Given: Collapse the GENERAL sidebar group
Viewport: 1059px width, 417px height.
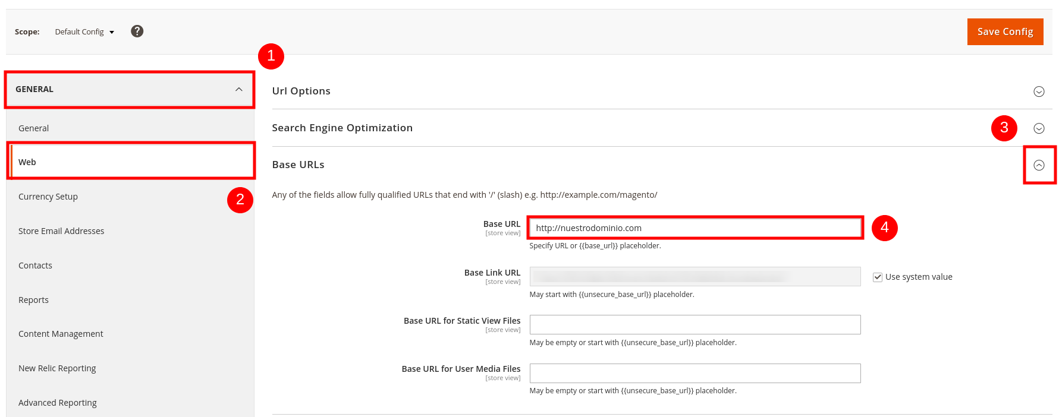Looking at the screenshot, I should point(130,89).
